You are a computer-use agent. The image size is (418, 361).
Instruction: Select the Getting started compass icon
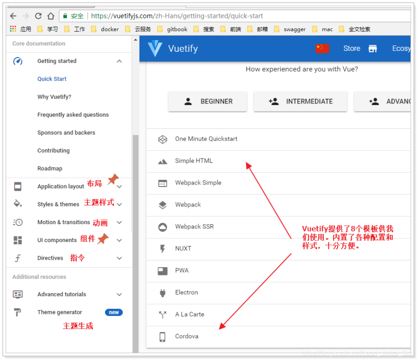17,61
